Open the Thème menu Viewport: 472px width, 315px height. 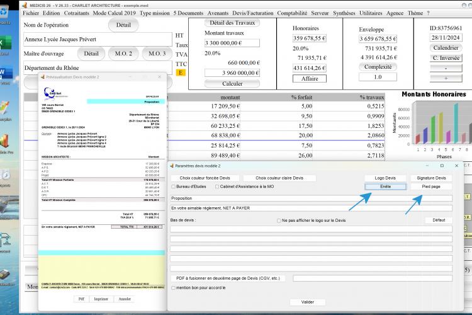click(x=415, y=13)
